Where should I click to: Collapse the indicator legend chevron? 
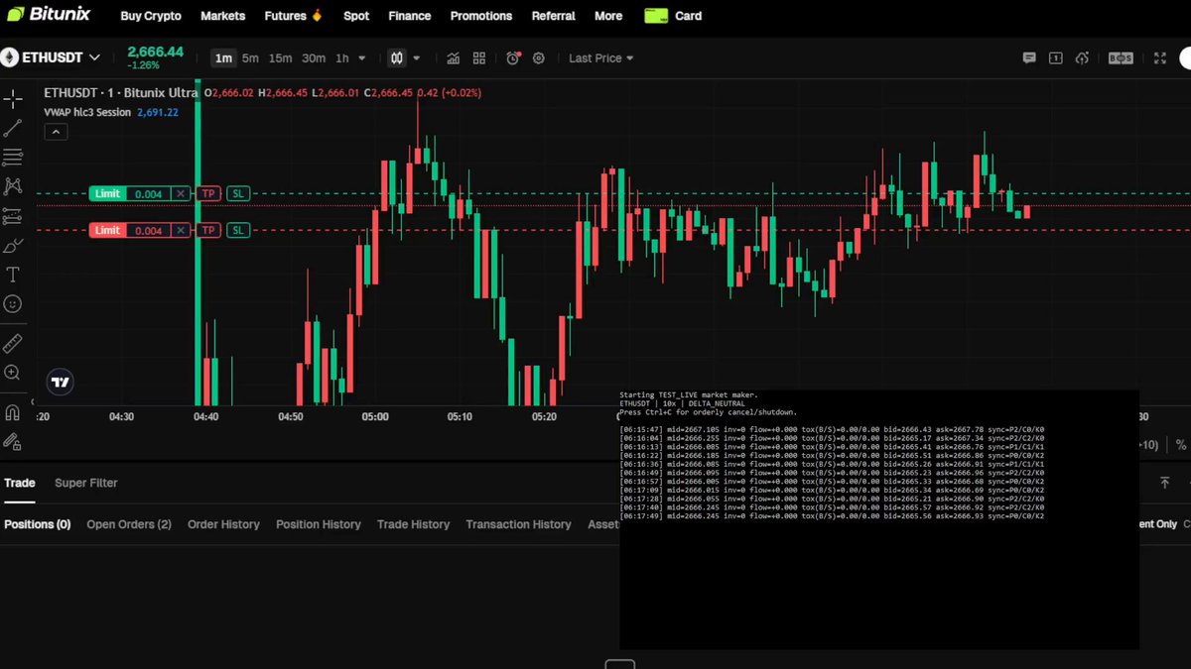coord(56,132)
